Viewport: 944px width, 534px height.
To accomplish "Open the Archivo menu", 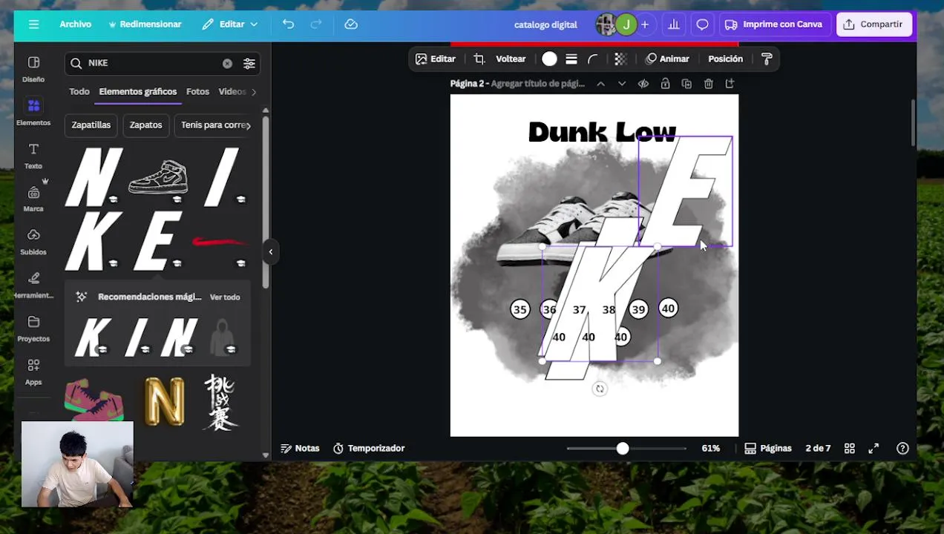I will coord(76,24).
